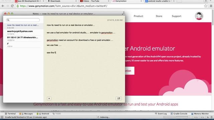
Task: Click the Notes search field
Action: point(23,20)
